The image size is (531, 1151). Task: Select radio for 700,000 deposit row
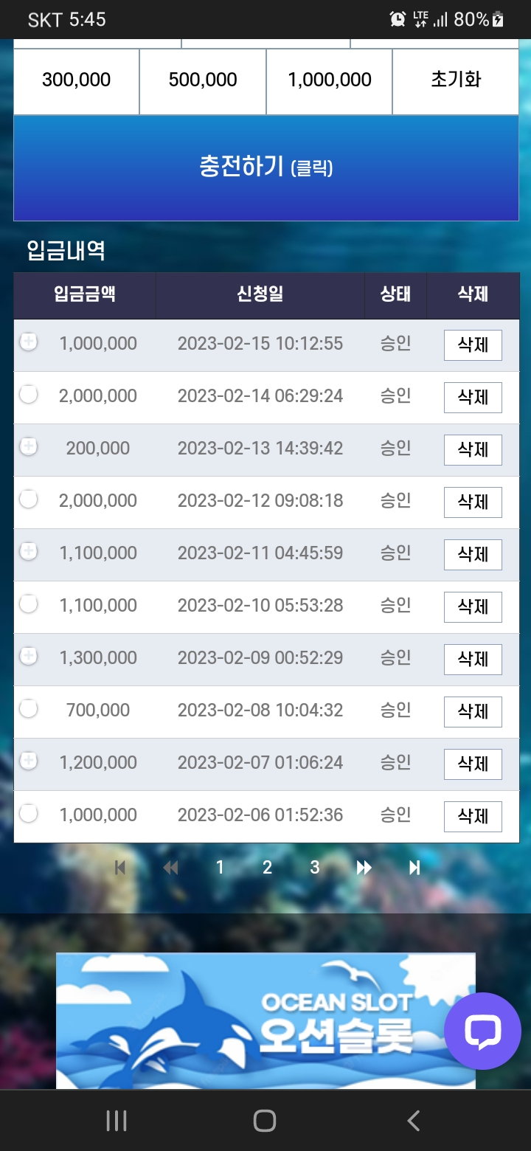[x=28, y=709]
